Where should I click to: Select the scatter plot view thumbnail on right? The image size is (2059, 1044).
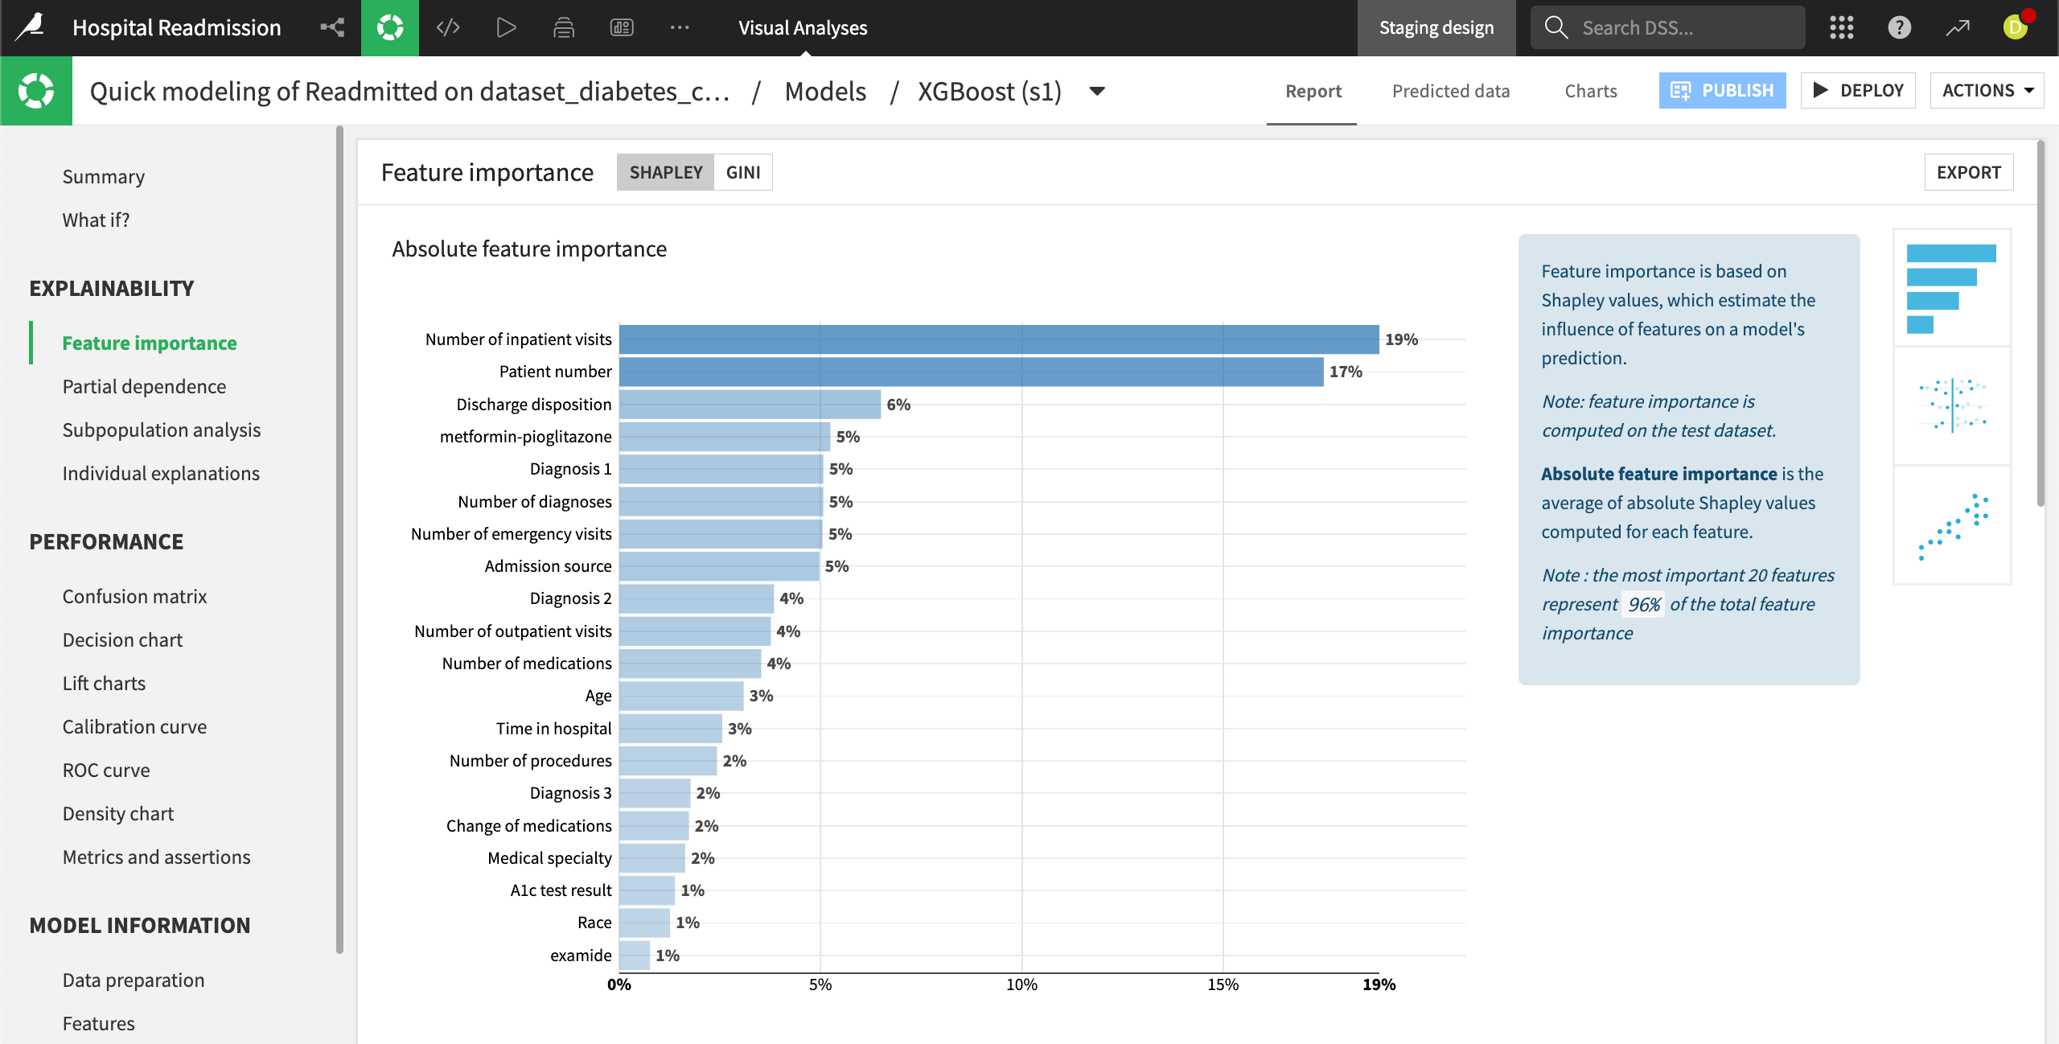tap(1953, 524)
